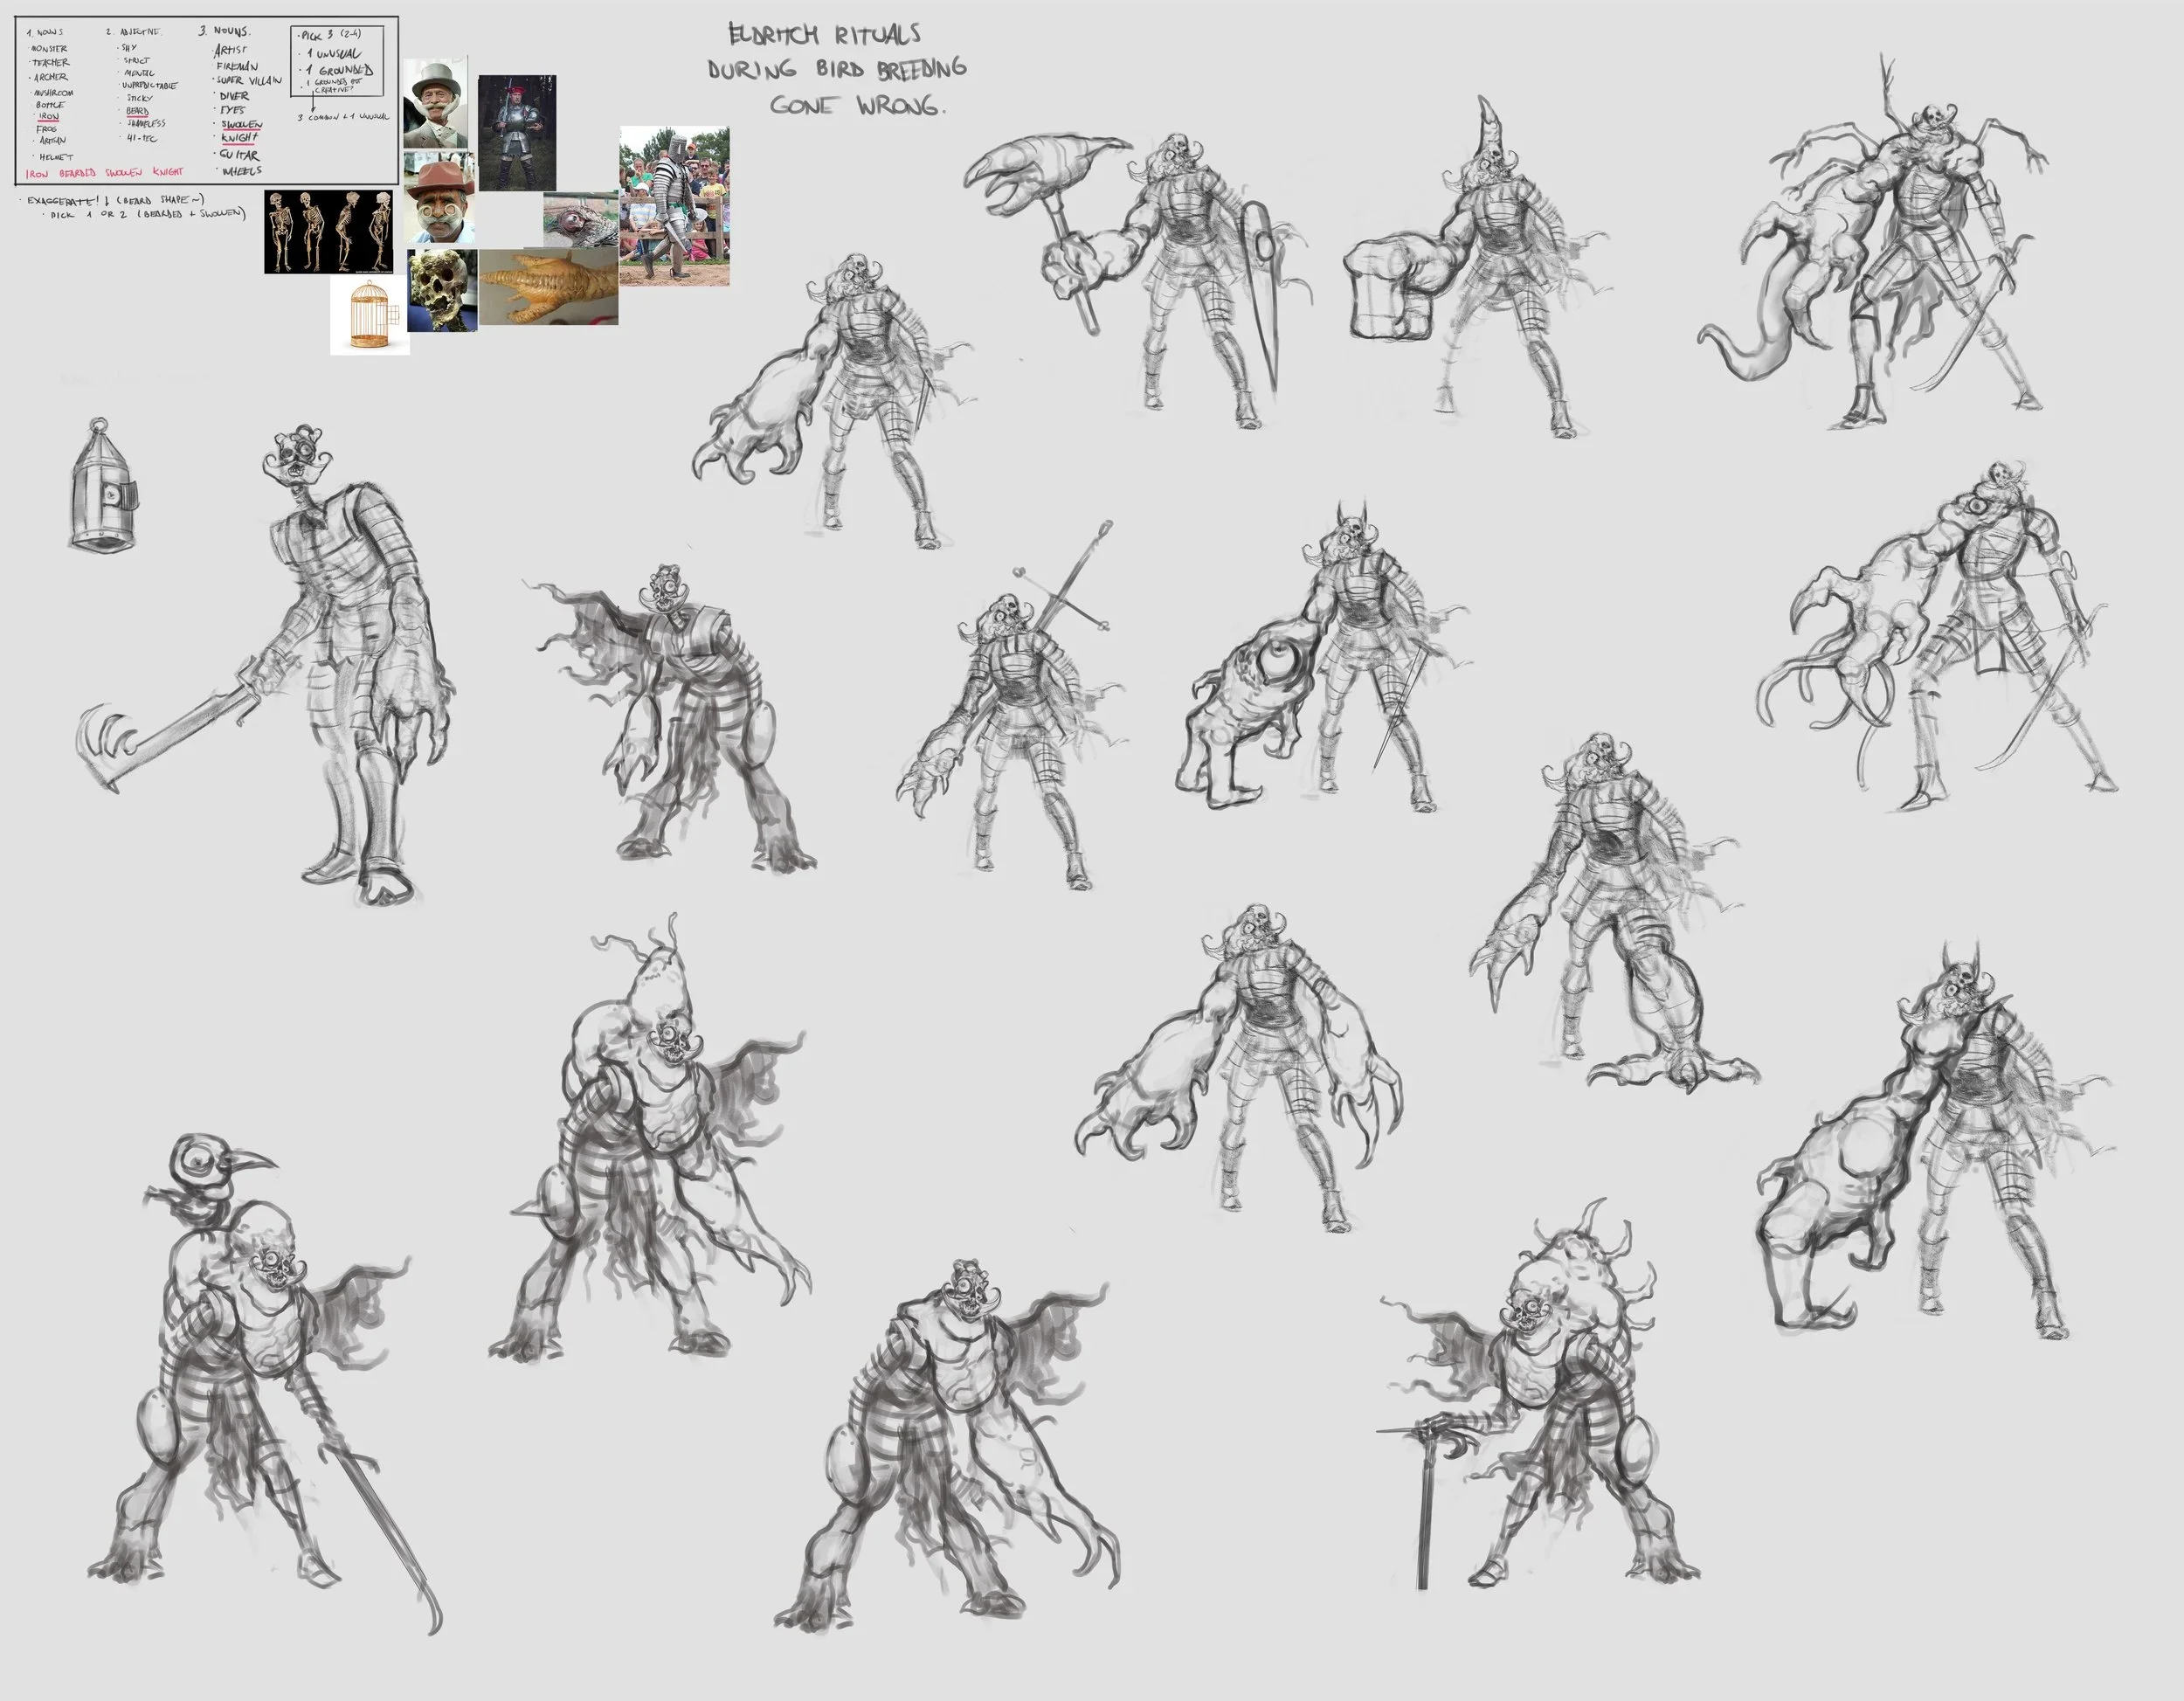Click the word 'Guitar' in the third list

(239, 155)
